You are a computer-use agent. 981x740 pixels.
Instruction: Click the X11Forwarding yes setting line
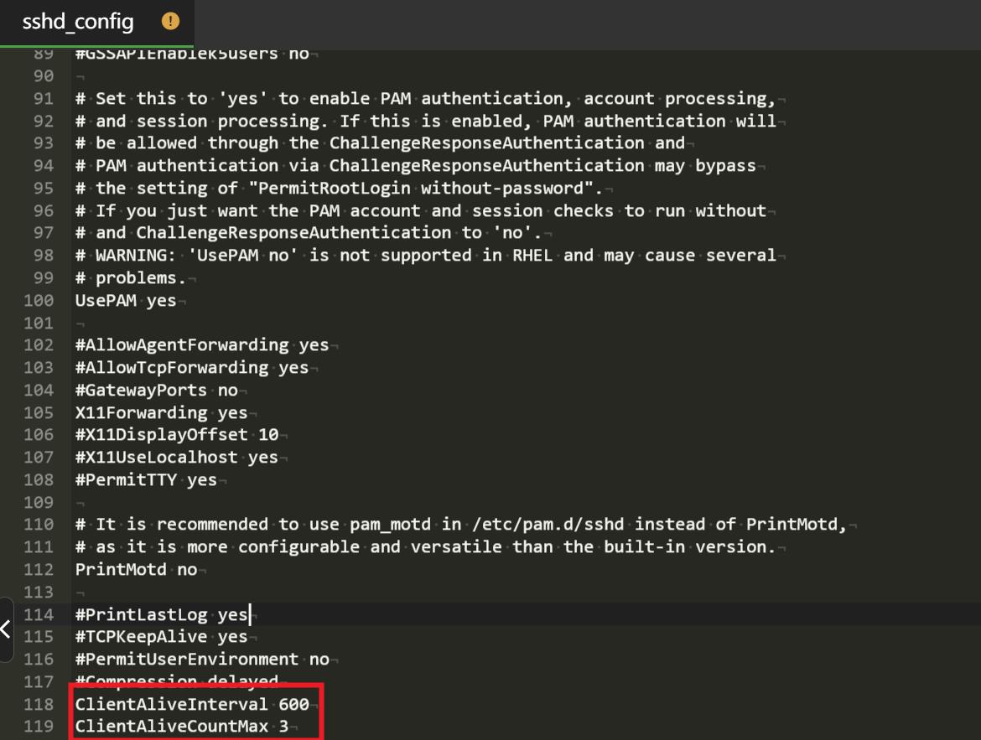point(161,412)
